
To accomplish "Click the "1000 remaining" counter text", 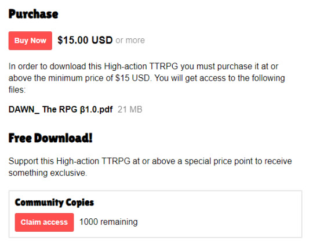I will (108, 222).
